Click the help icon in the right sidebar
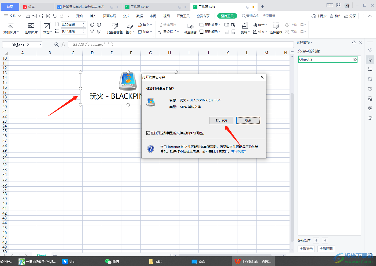Viewport: 376px width, 266px height. [370, 89]
